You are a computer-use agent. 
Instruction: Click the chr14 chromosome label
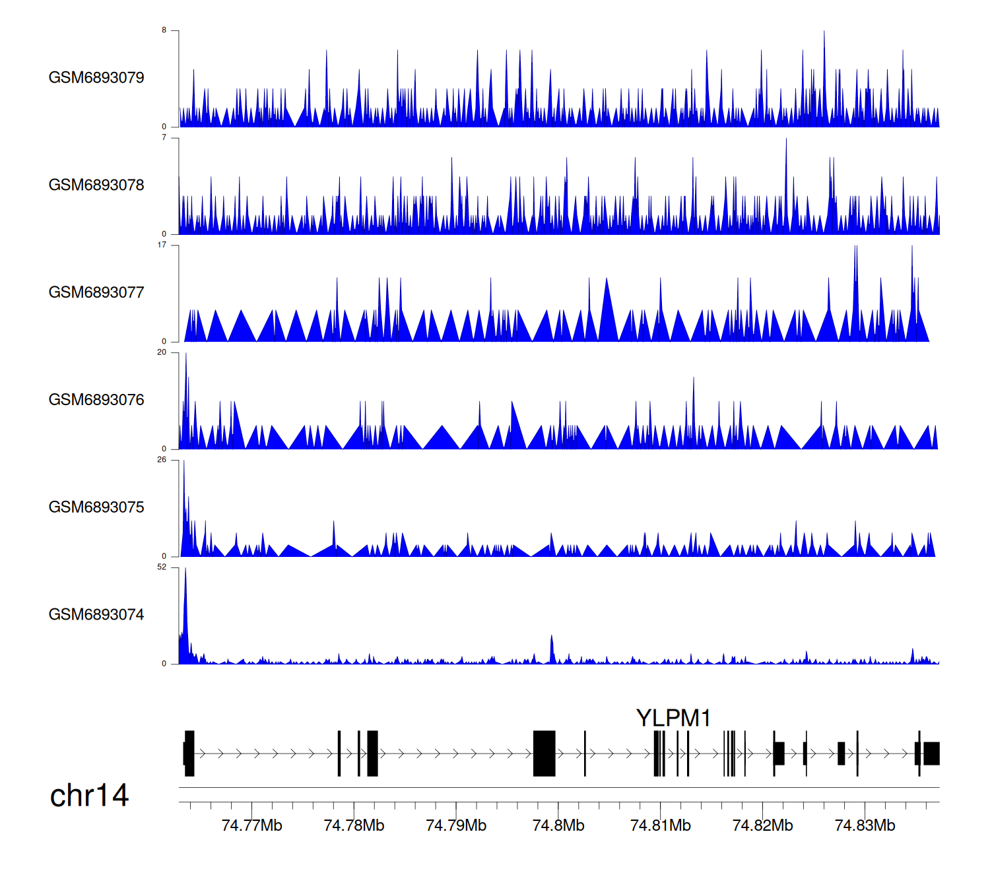(89, 796)
